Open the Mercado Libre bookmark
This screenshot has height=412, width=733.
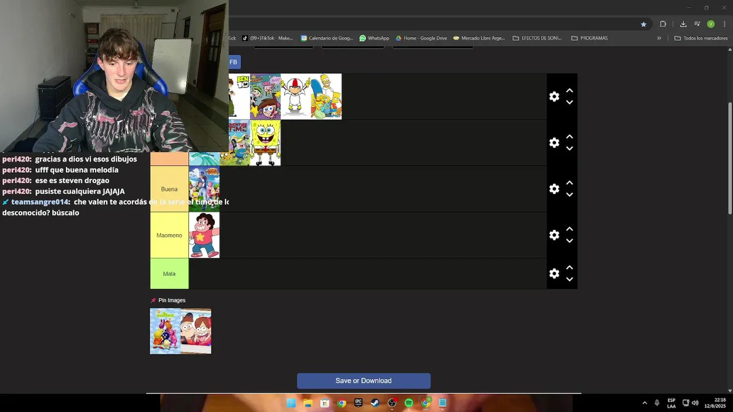[x=479, y=38]
